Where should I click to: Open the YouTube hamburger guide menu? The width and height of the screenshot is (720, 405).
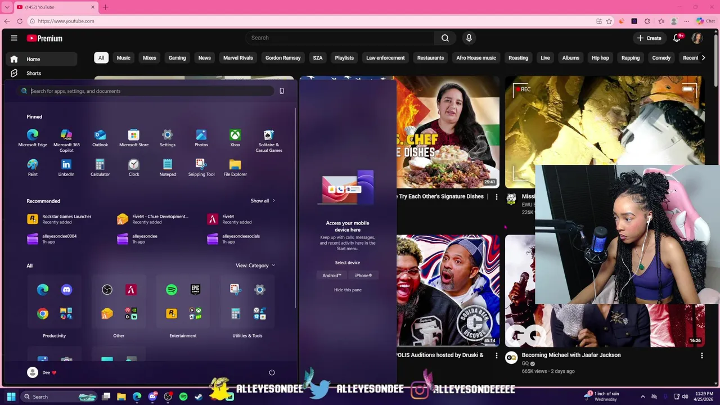click(14, 38)
